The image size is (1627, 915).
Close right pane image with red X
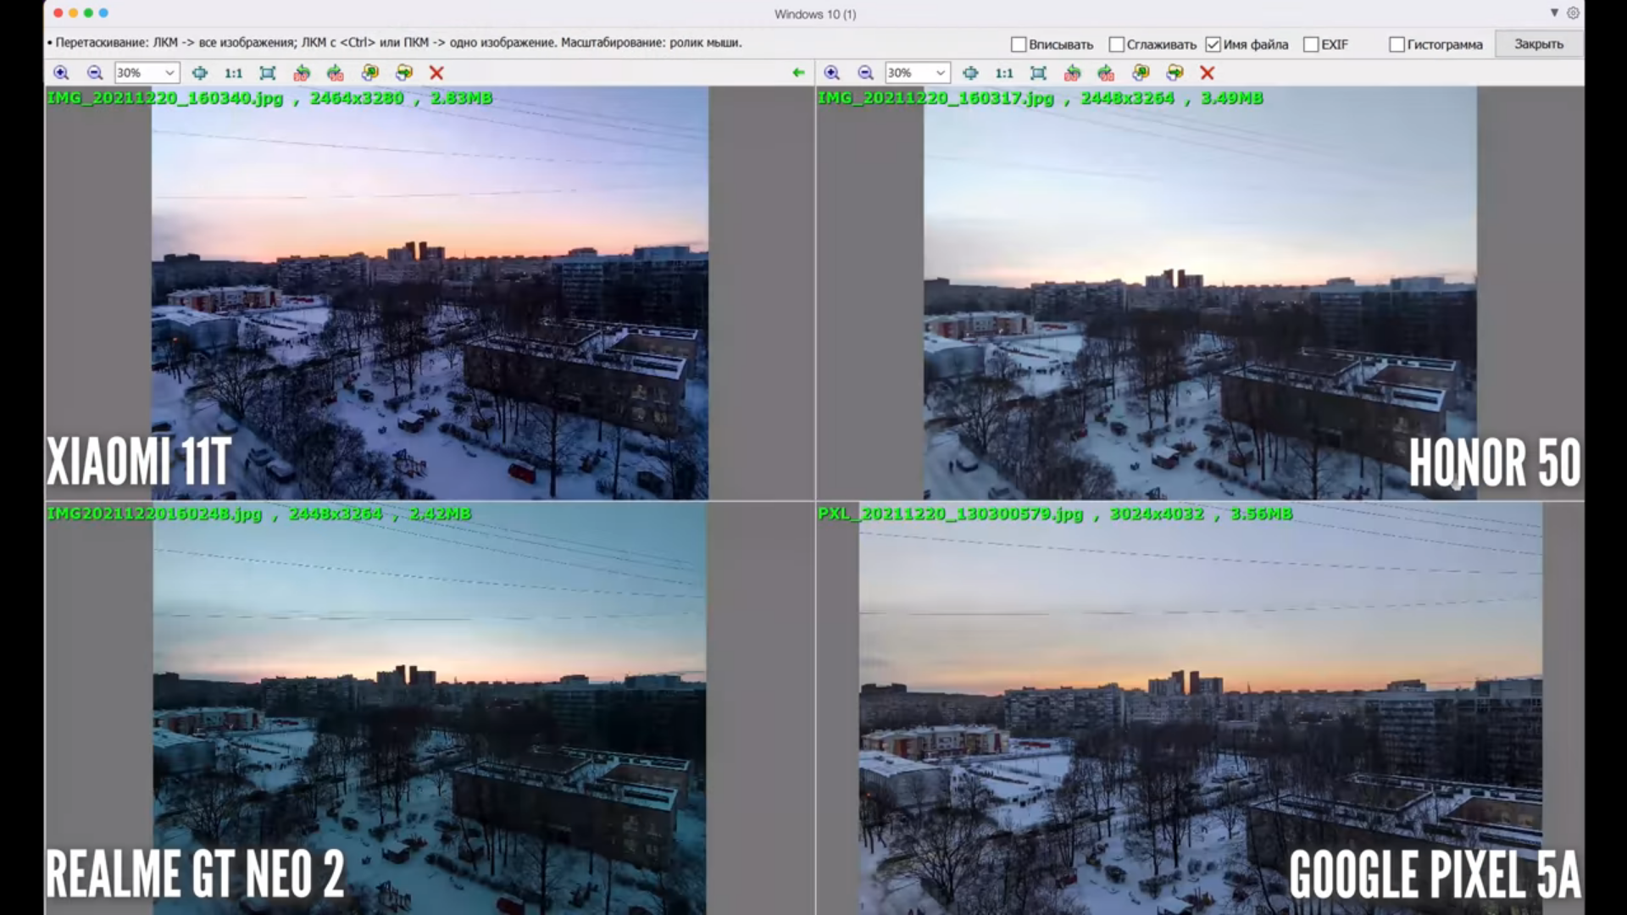(1207, 73)
